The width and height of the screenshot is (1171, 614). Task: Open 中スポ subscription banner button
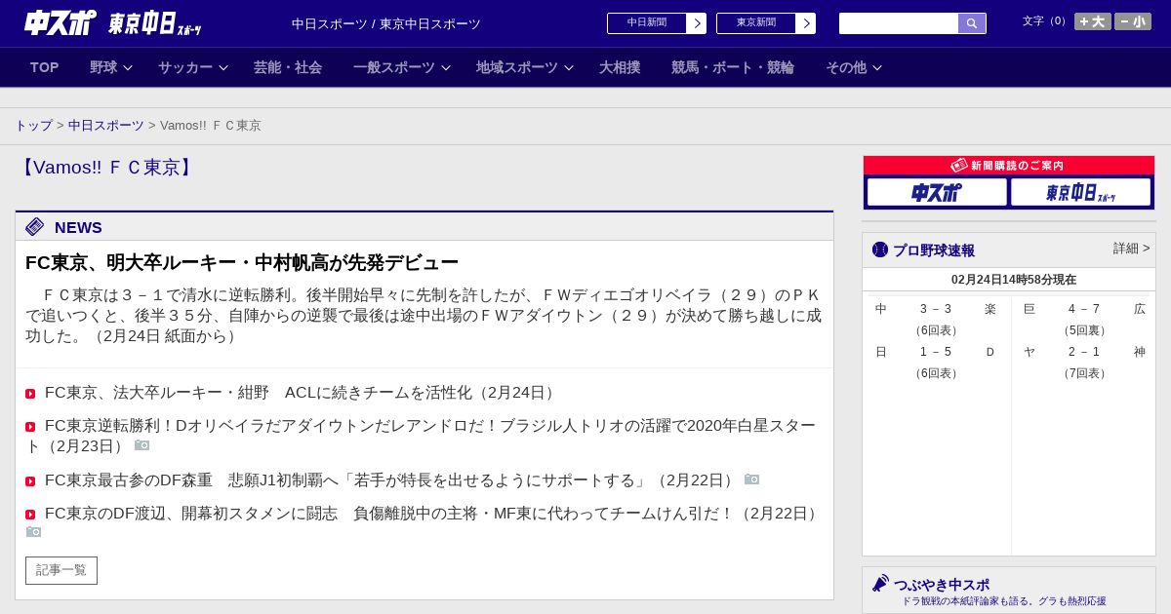pyautogui.click(x=937, y=192)
